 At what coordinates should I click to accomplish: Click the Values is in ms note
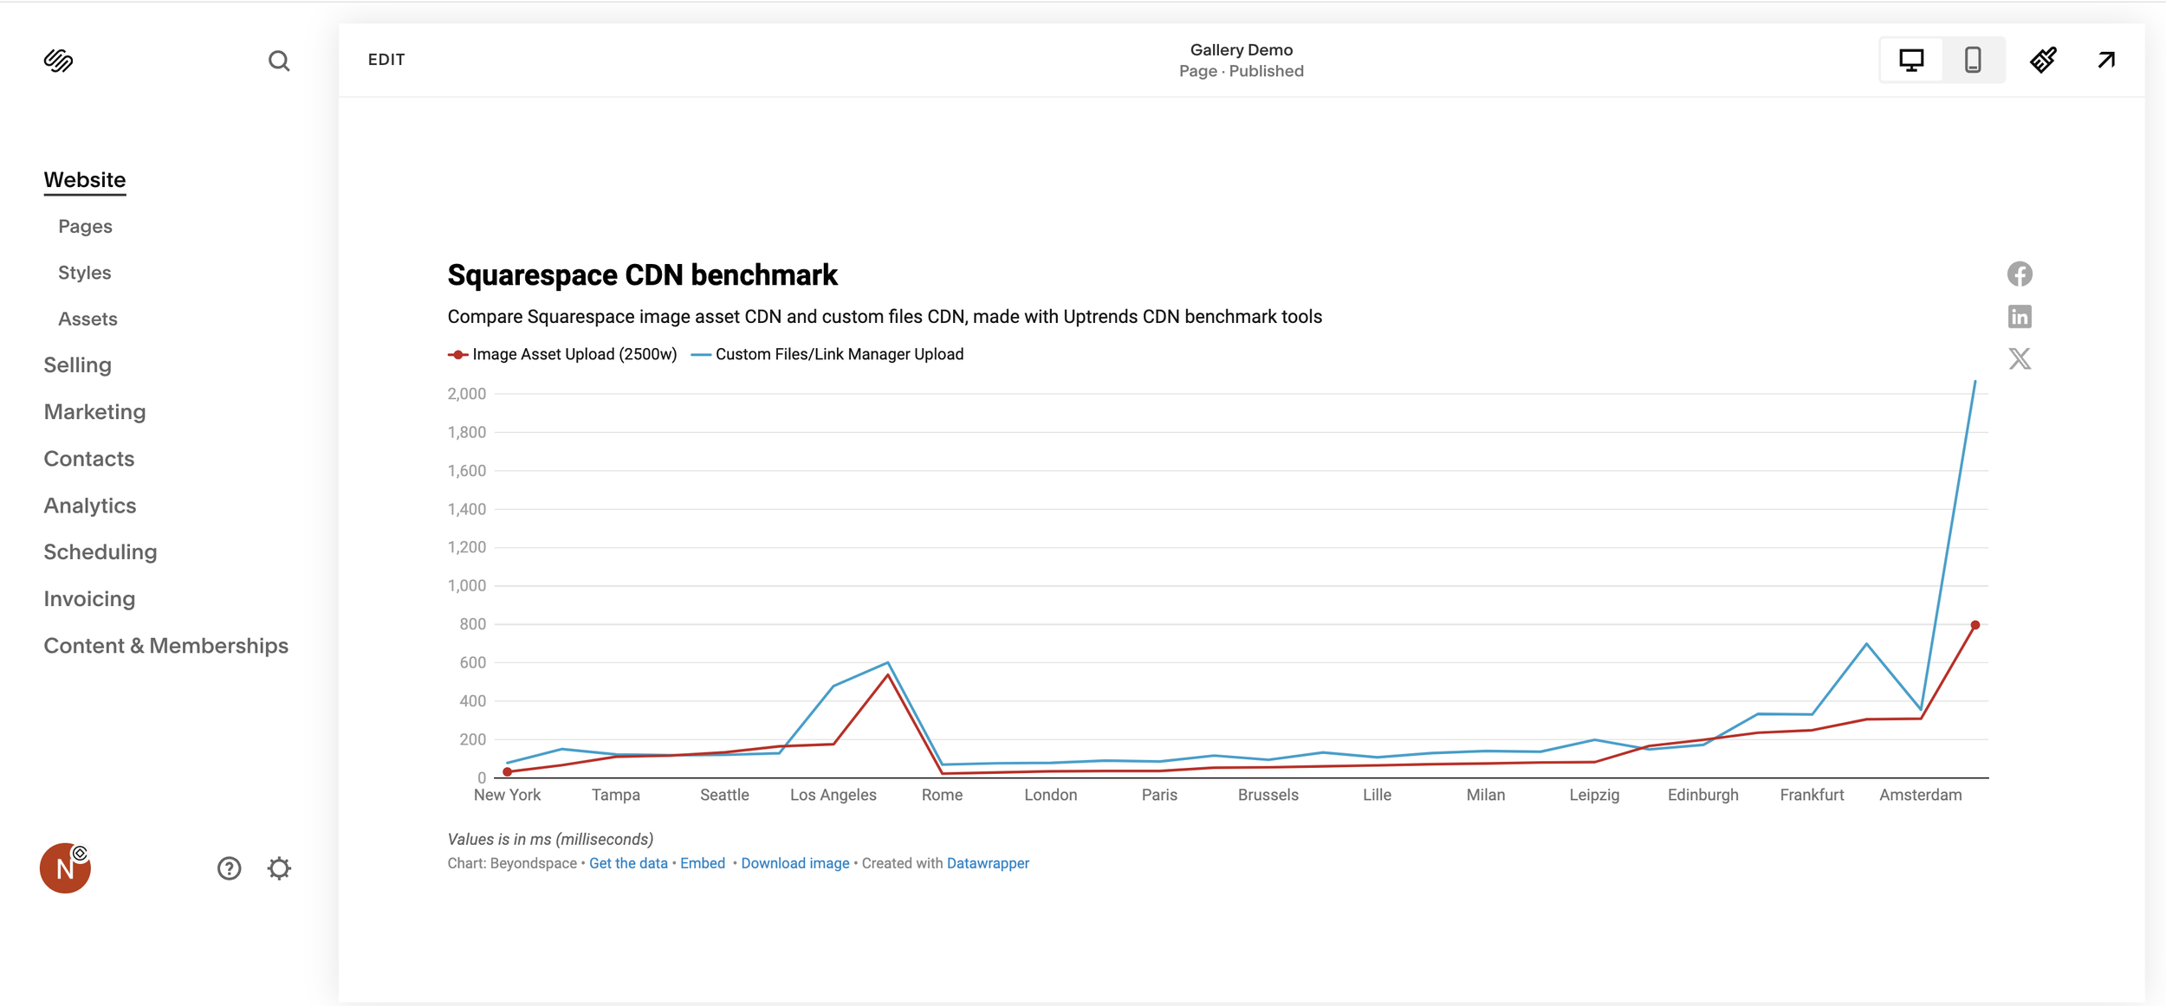550,839
